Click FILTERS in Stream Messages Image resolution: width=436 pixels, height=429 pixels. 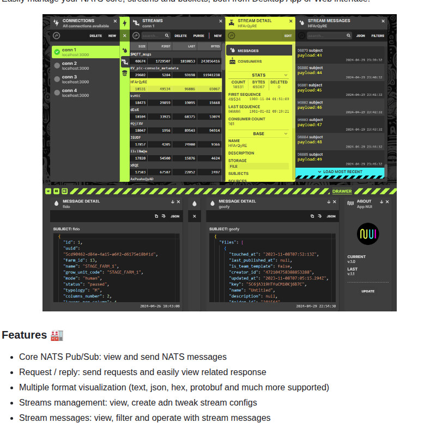[x=378, y=35]
